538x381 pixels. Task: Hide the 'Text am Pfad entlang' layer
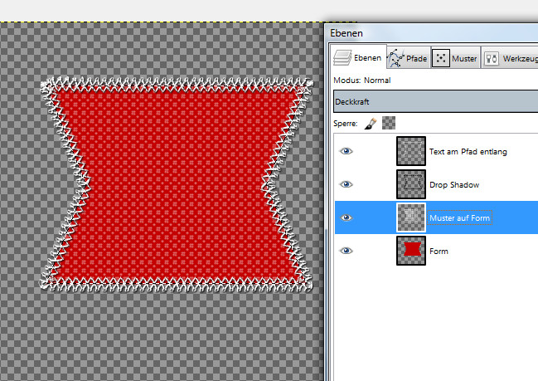[x=347, y=152]
